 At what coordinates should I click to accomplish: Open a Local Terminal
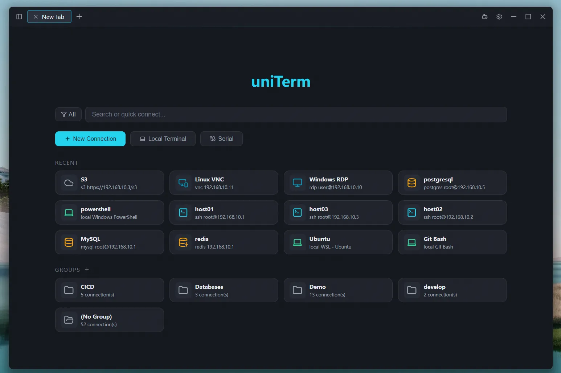pyautogui.click(x=163, y=139)
